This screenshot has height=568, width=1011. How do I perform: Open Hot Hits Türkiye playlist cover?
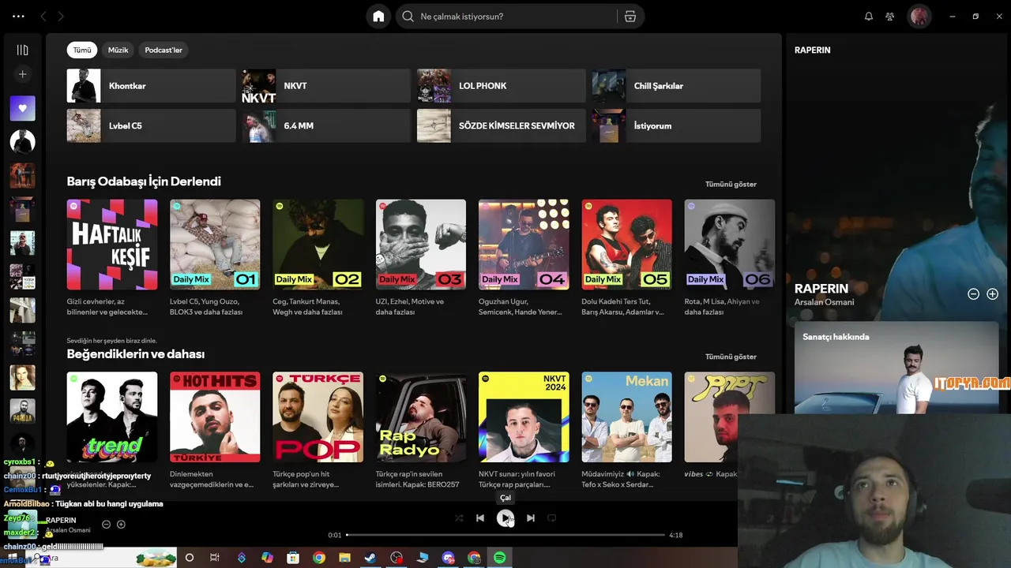click(x=215, y=417)
